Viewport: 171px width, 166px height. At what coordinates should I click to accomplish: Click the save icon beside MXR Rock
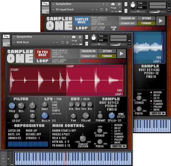point(63,42)
